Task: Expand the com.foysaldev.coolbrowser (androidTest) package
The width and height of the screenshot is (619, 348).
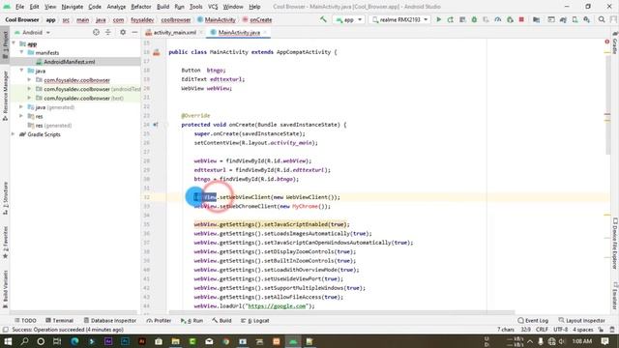Action: pos(29,89)
